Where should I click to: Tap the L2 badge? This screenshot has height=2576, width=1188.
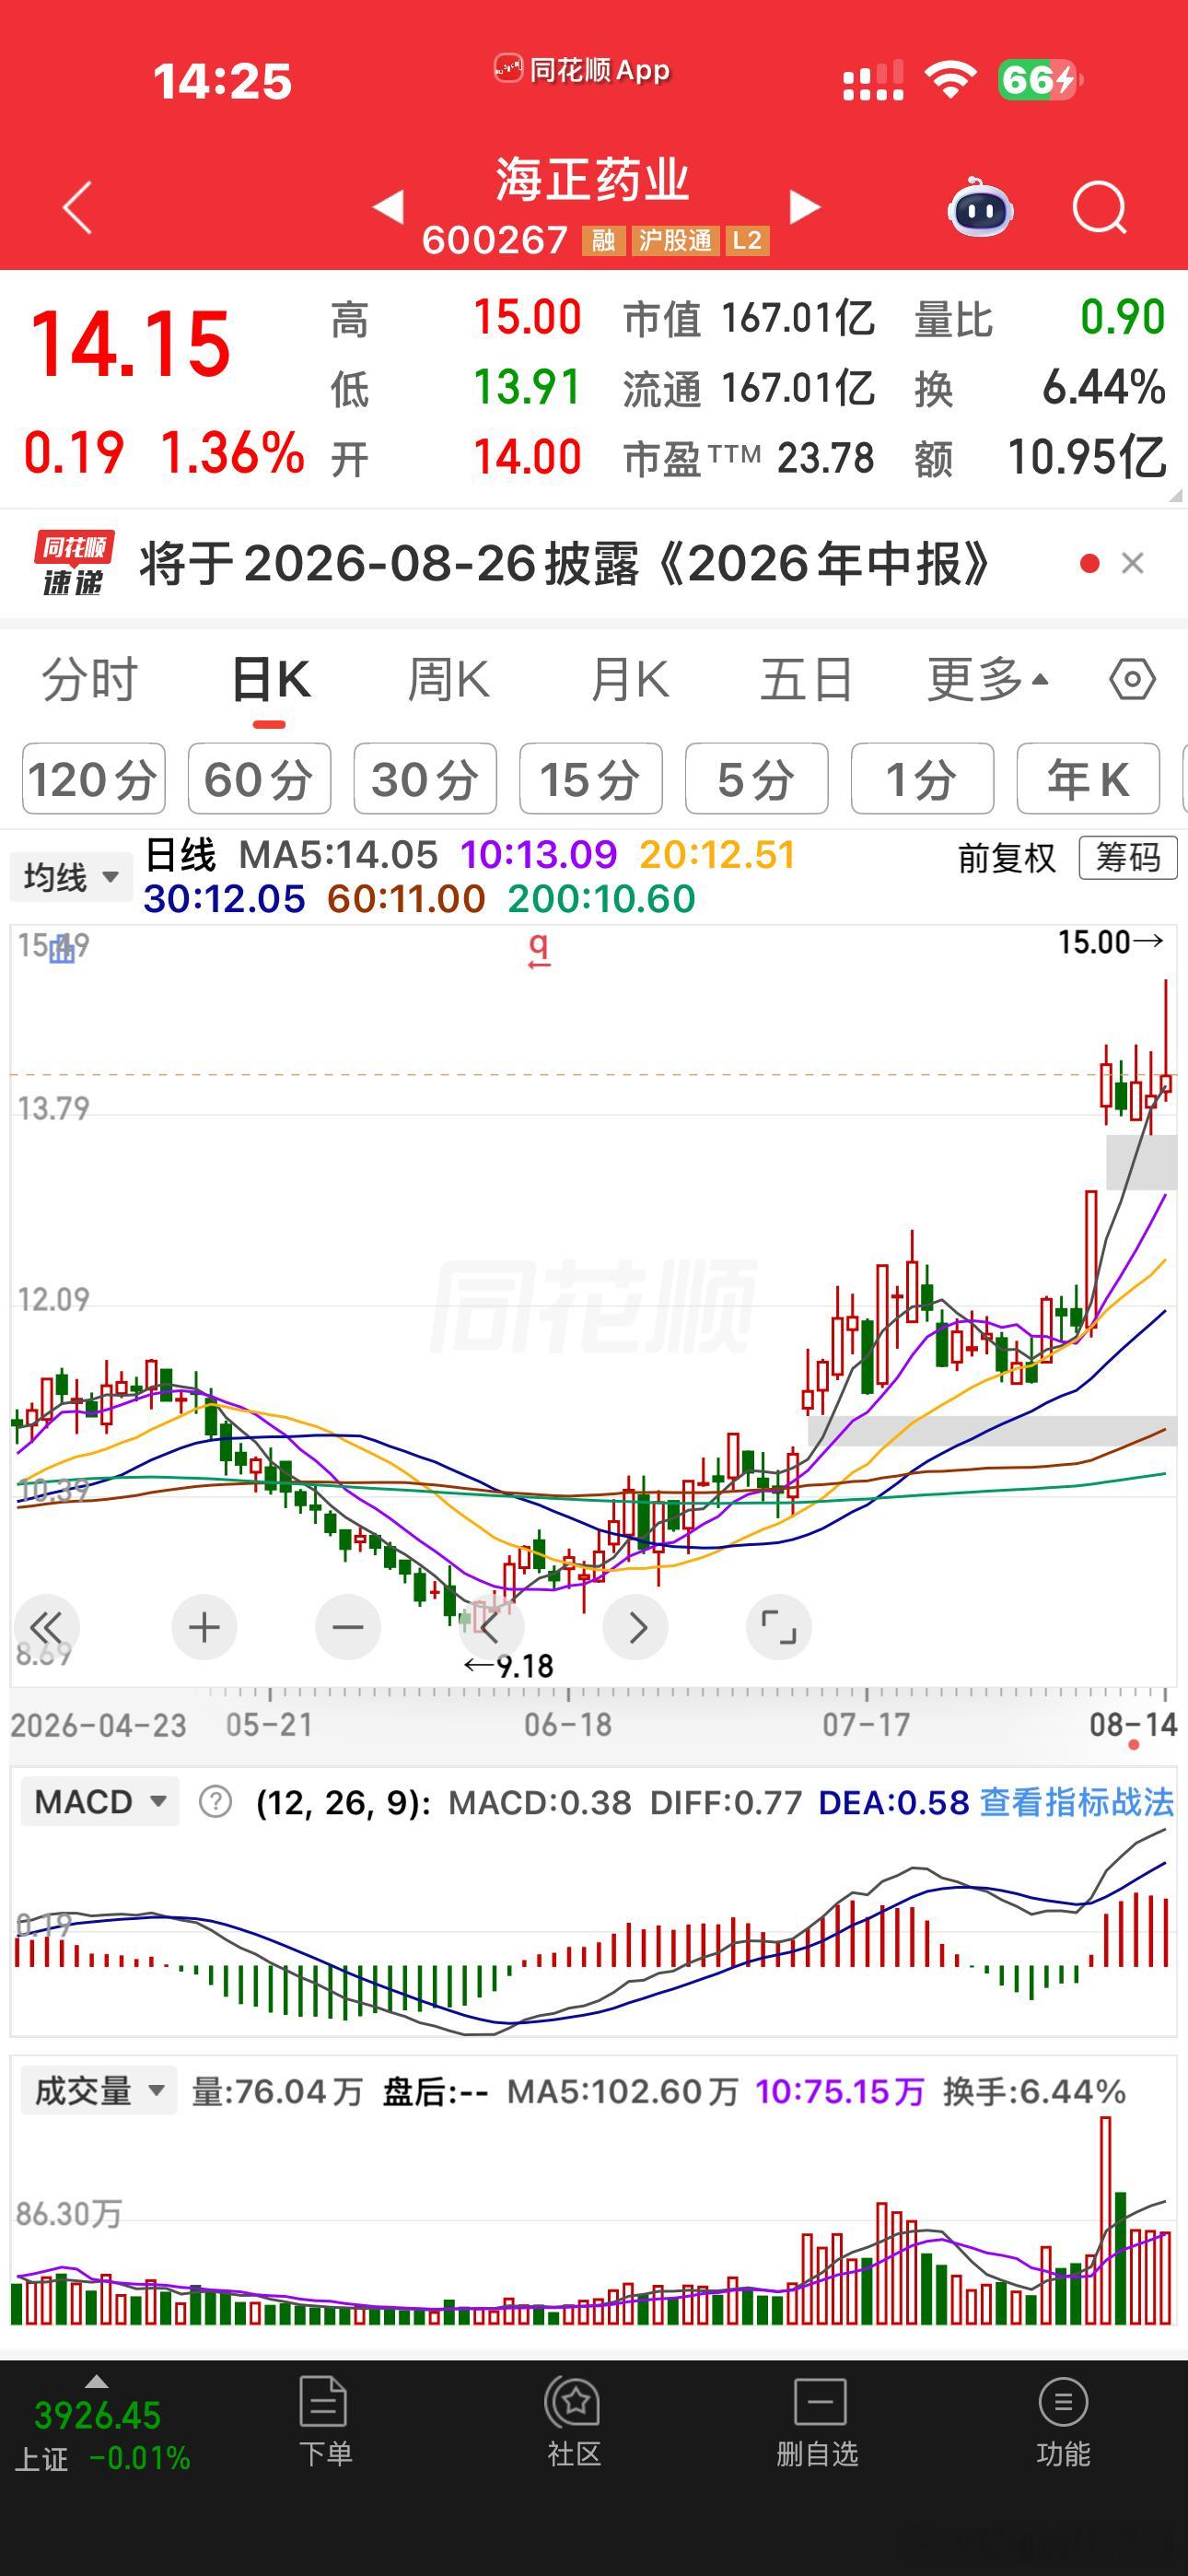pyautogui.click(x=747, y=240)
